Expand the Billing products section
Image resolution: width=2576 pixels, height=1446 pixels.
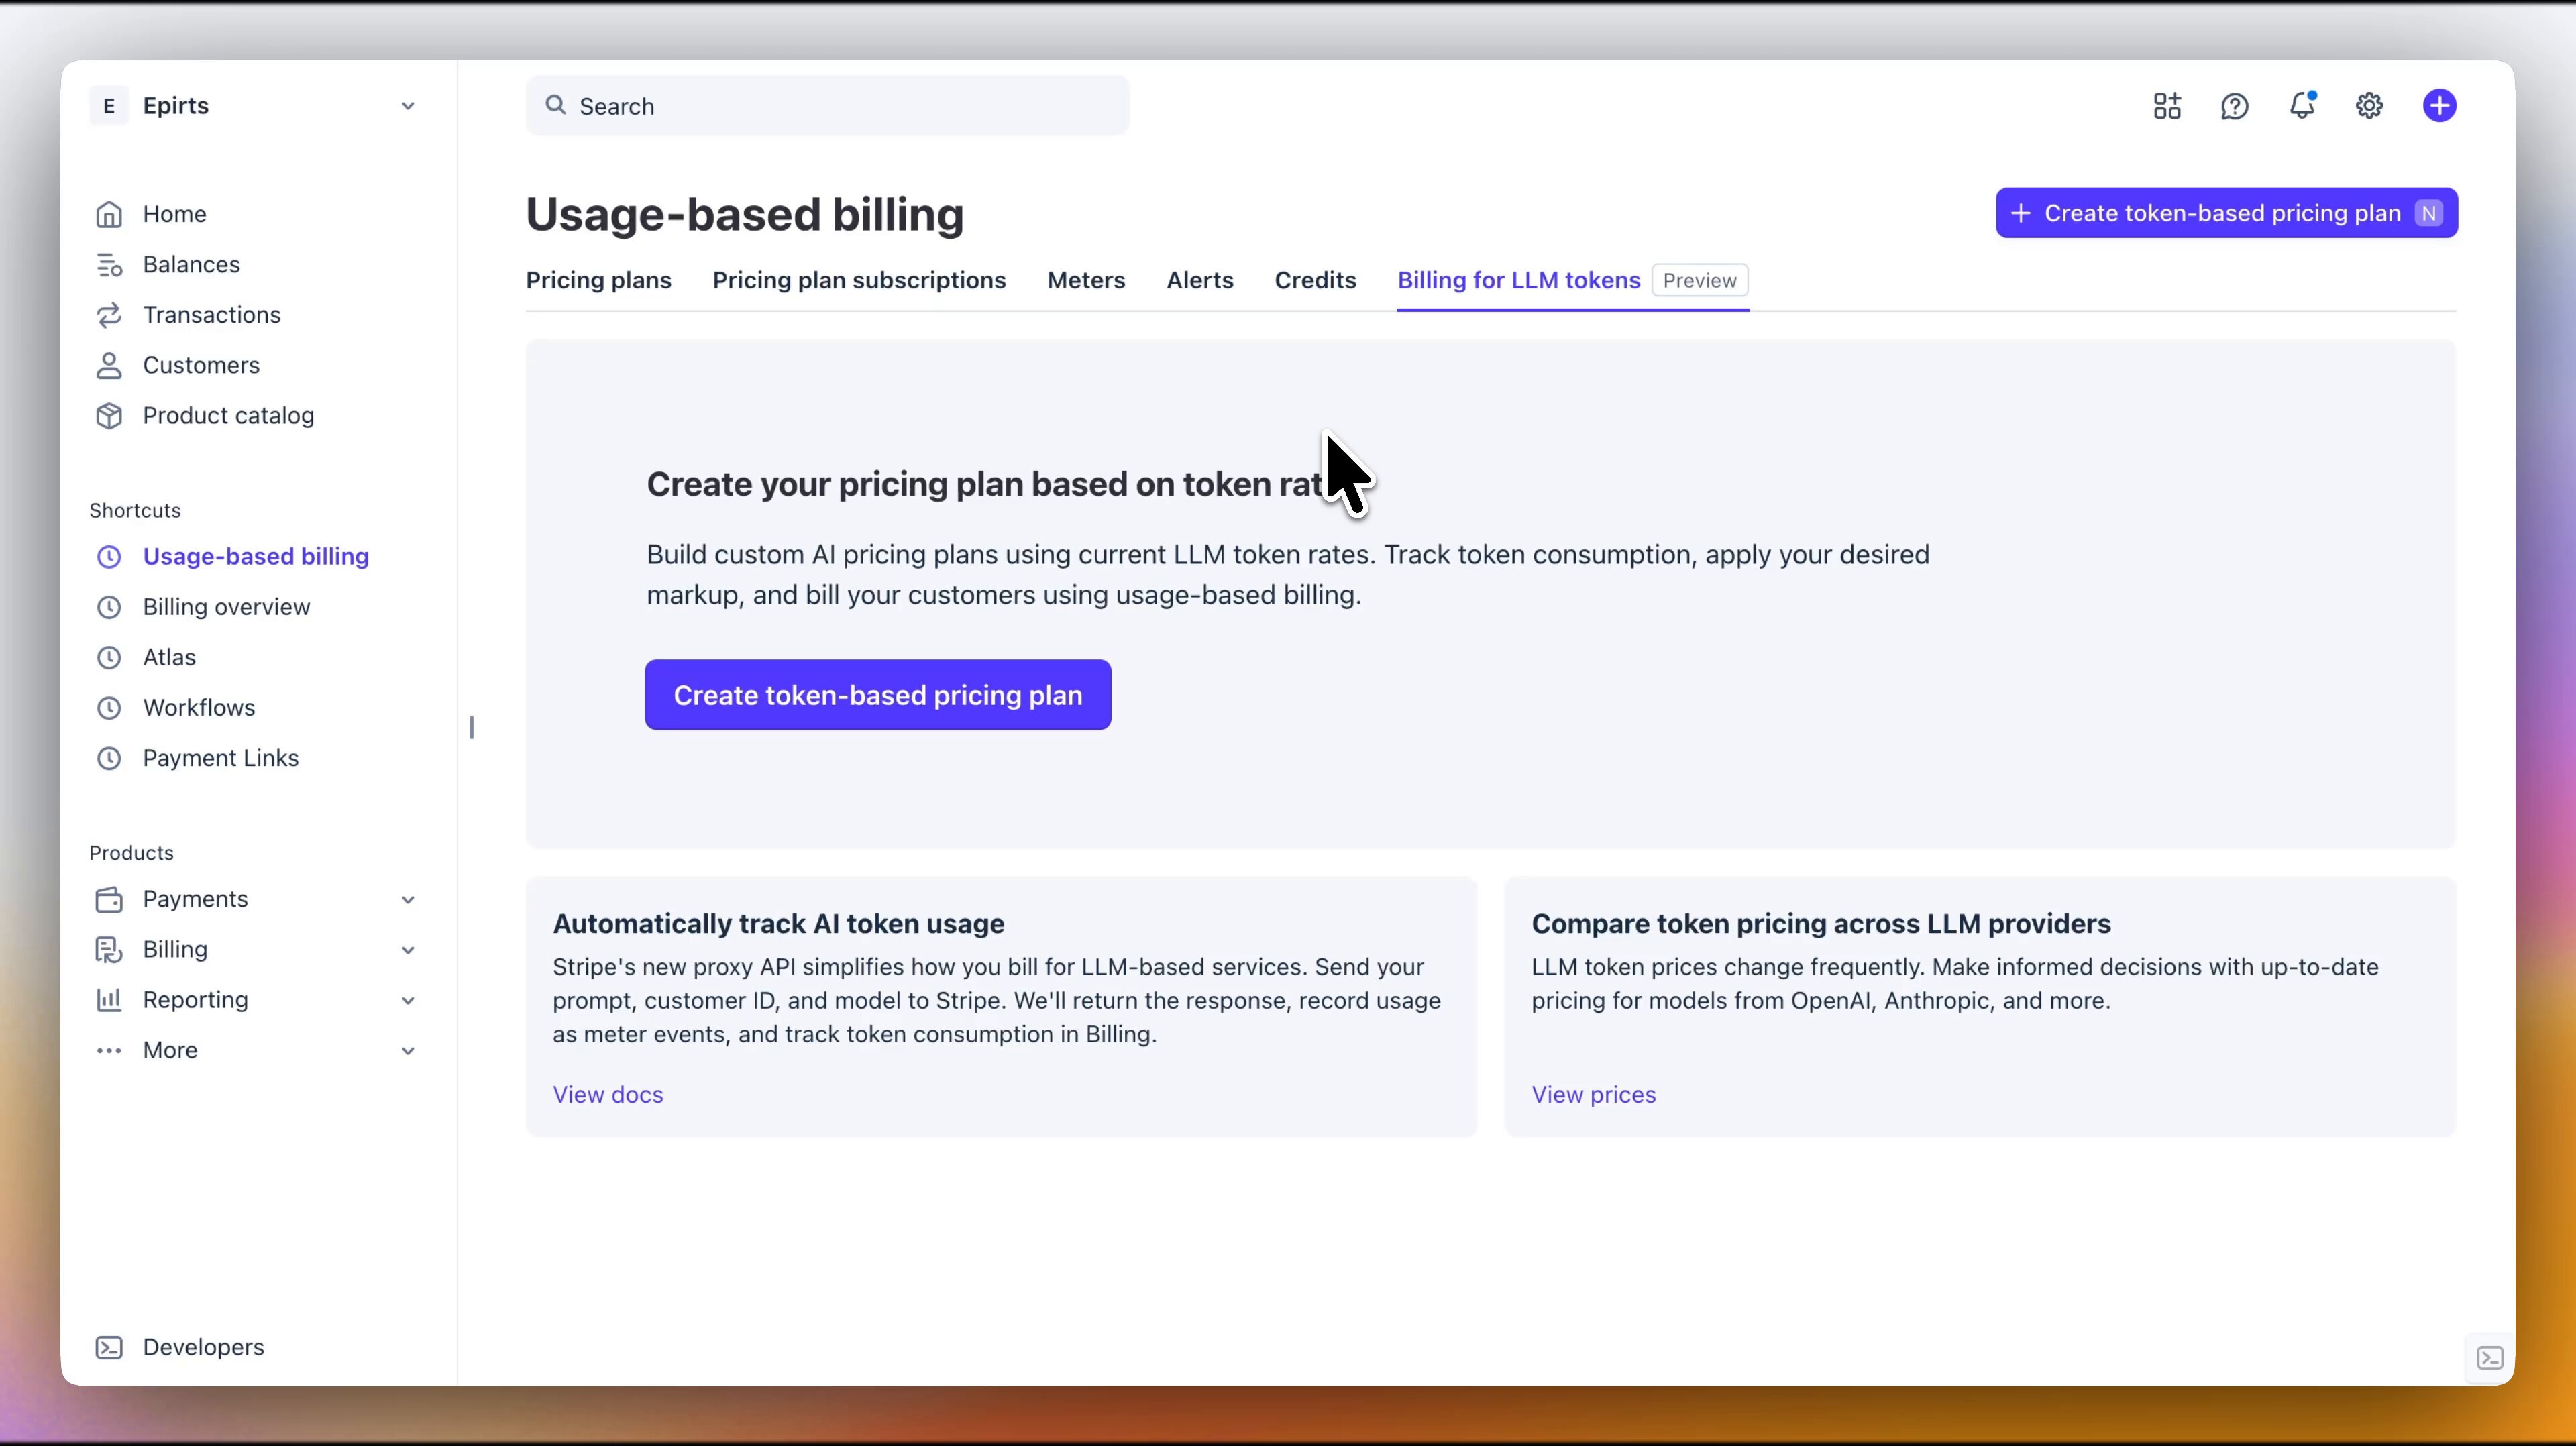tap(407, 950)
